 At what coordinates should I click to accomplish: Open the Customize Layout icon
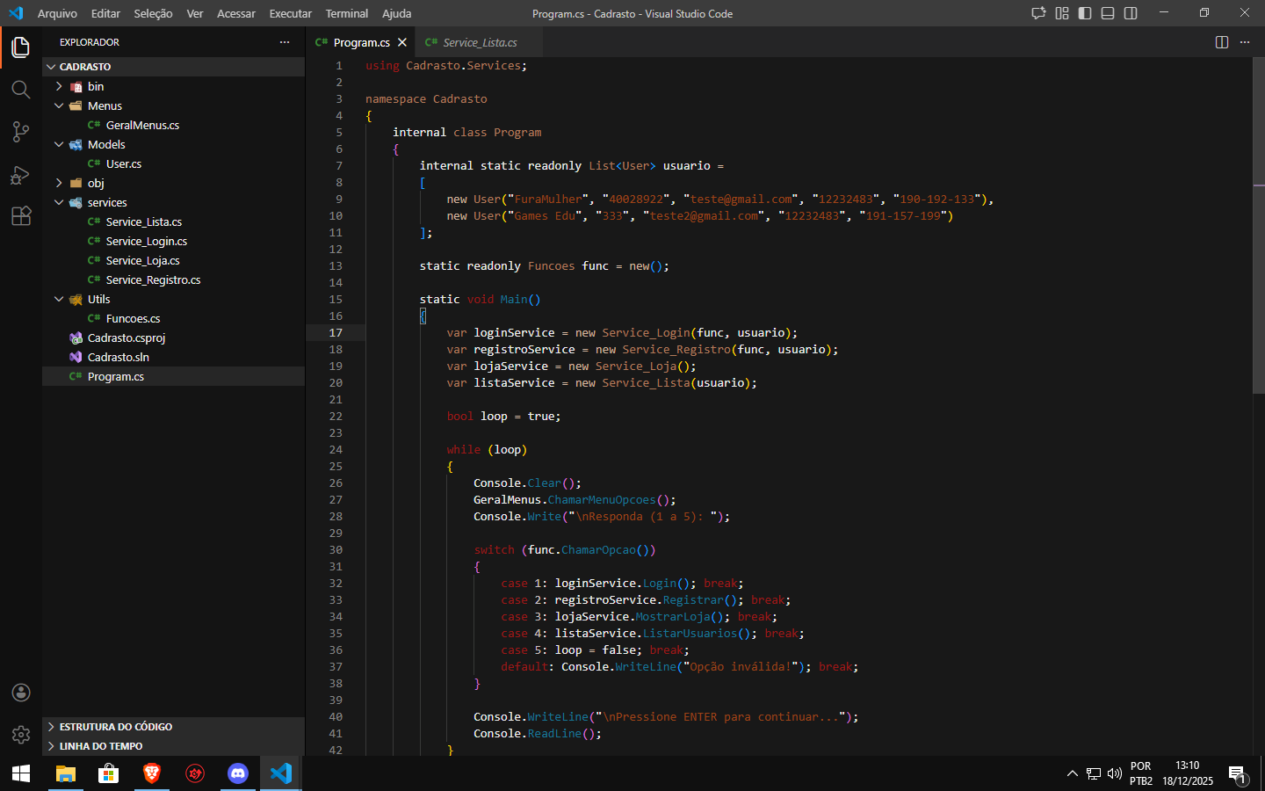coord(1062,13)
